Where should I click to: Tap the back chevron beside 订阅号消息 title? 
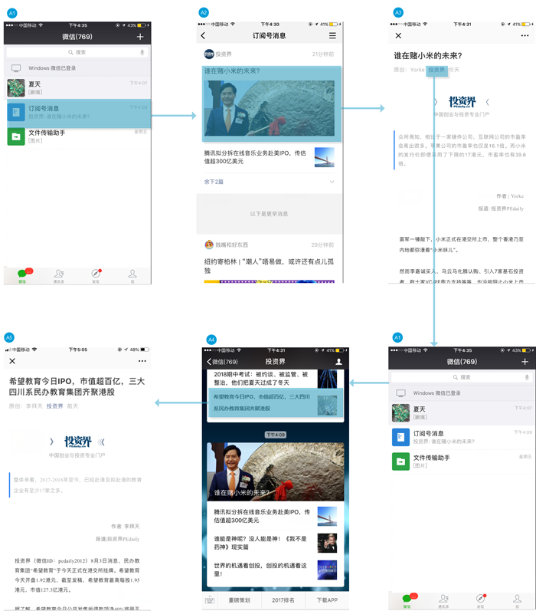click(x=203, y=36)
